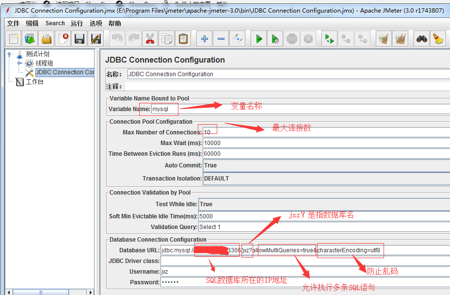Click the Remote start all icon

[x=329, y=39]
